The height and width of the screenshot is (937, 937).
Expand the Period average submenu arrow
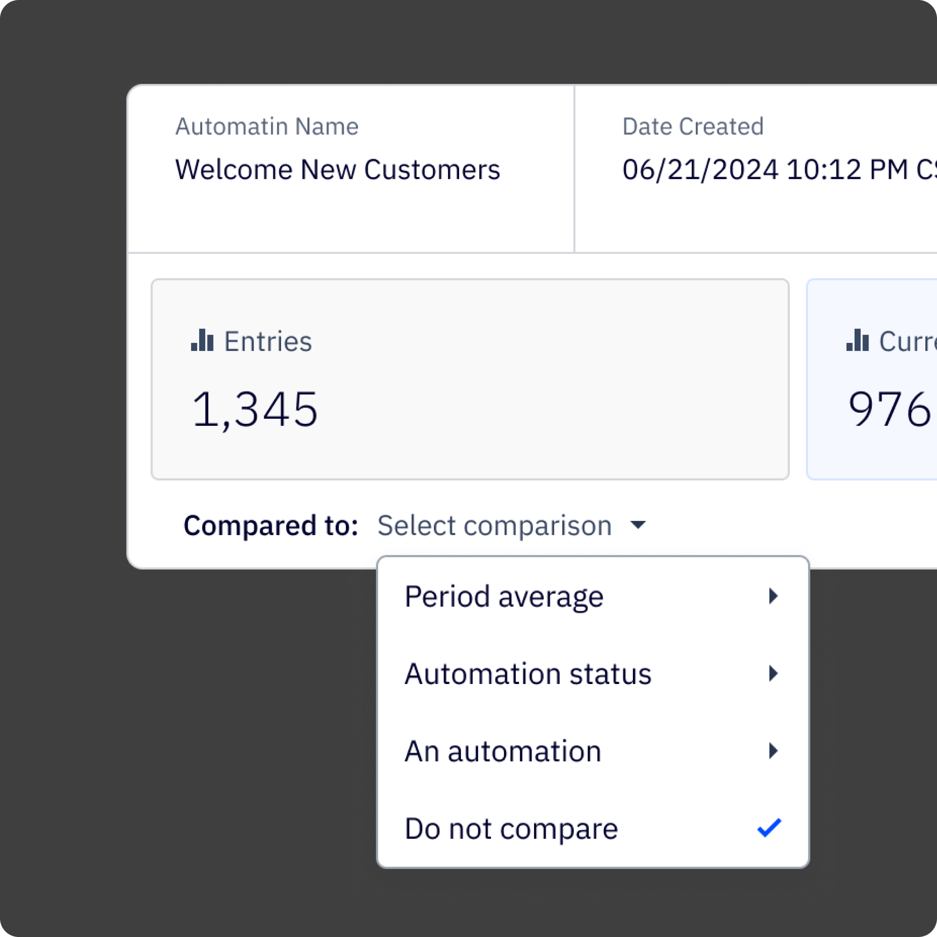(x=773, y=596)
